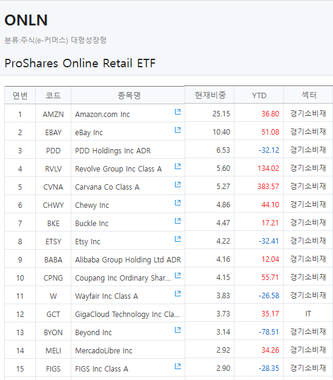
Task: Sort by YTD column header
Action: point(259,95)
